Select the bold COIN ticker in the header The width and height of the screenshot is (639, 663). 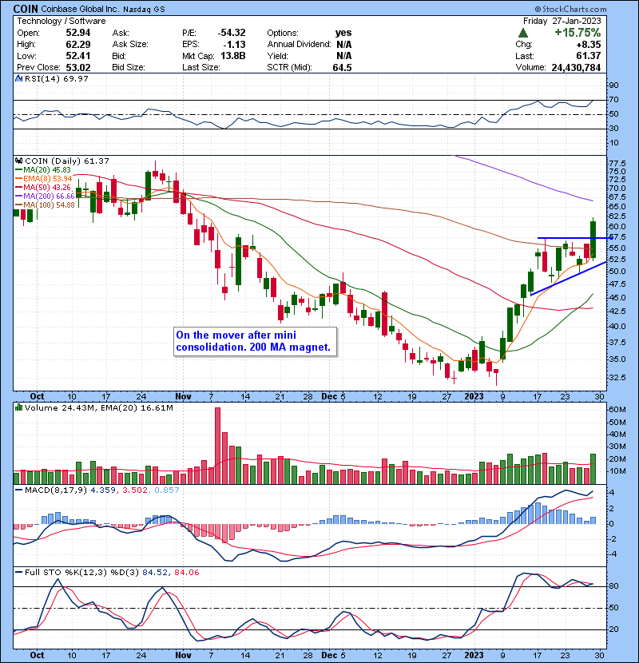[x=26, y=9]
